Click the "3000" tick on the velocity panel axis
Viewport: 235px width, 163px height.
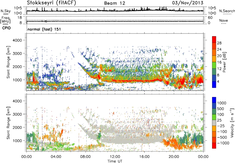click(17, 114)
